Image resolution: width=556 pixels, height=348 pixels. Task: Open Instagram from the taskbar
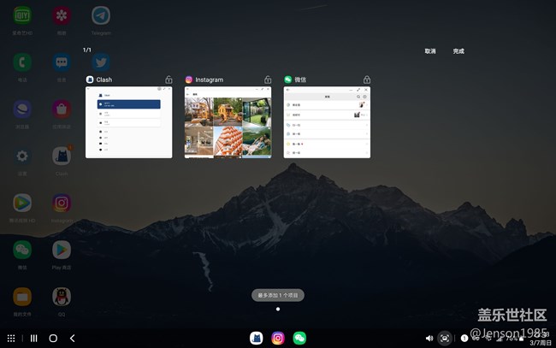click(x=278, y=338)
